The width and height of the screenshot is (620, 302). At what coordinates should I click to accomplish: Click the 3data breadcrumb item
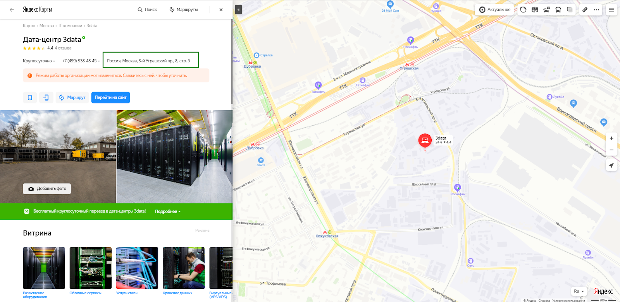[x=92, y=26]
